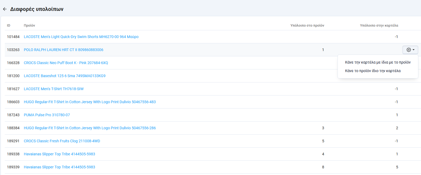Select ID cell 186603

13,102
